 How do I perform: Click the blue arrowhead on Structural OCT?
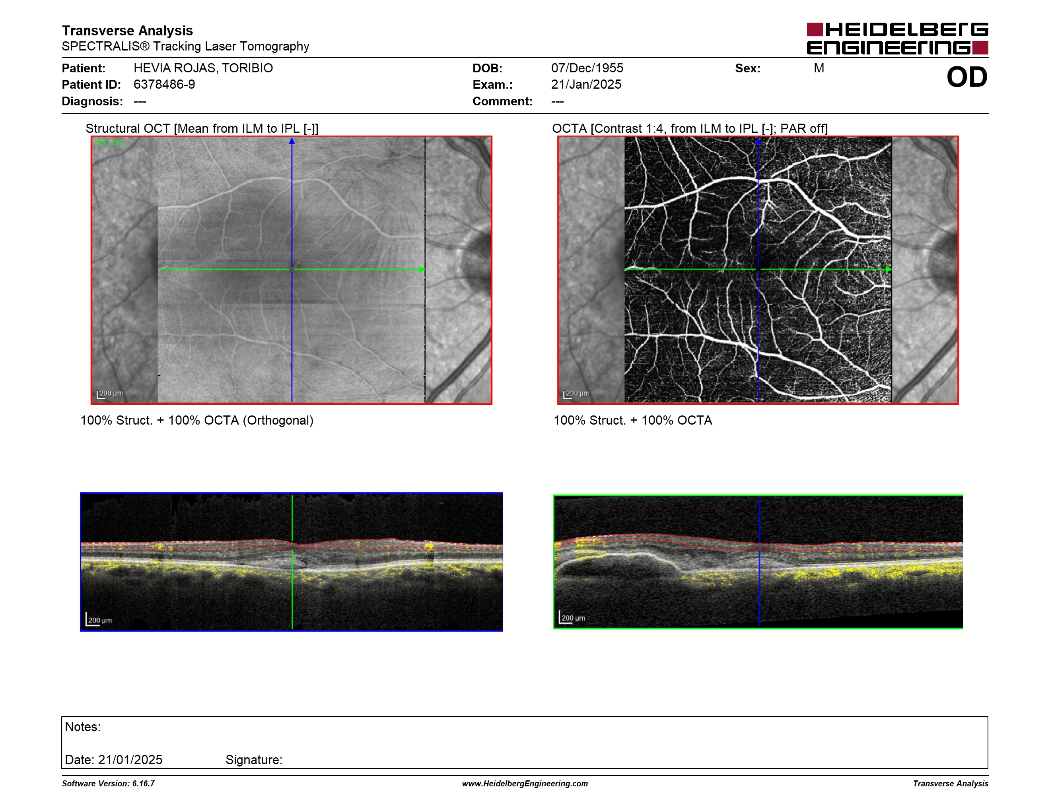pos(292,141)
